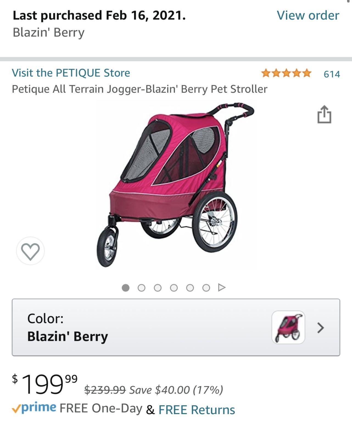Select the third carousel dot indicator
Image resolution: width=352 pixels, height=430 pixels.
(x=157, y=287)
